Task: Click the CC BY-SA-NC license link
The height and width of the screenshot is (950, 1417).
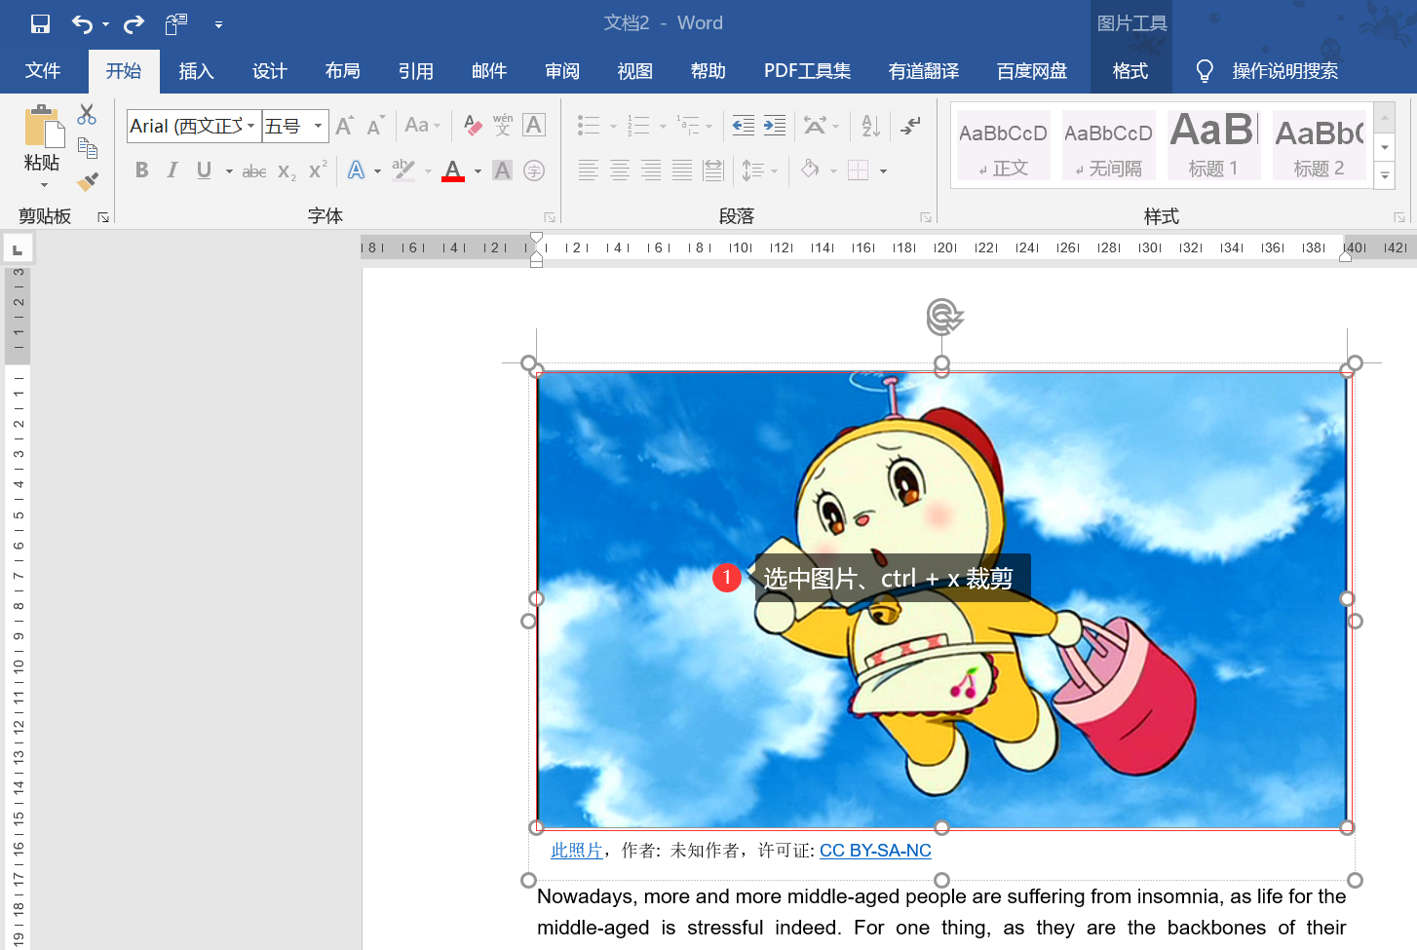Action: [x=875, y=851]
